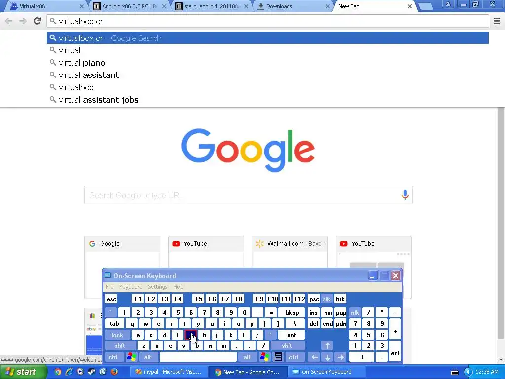Open the Walmart.com most-visited tile
Image resolution: width=505 pixels, height=379 pixels.
point(290,252)
